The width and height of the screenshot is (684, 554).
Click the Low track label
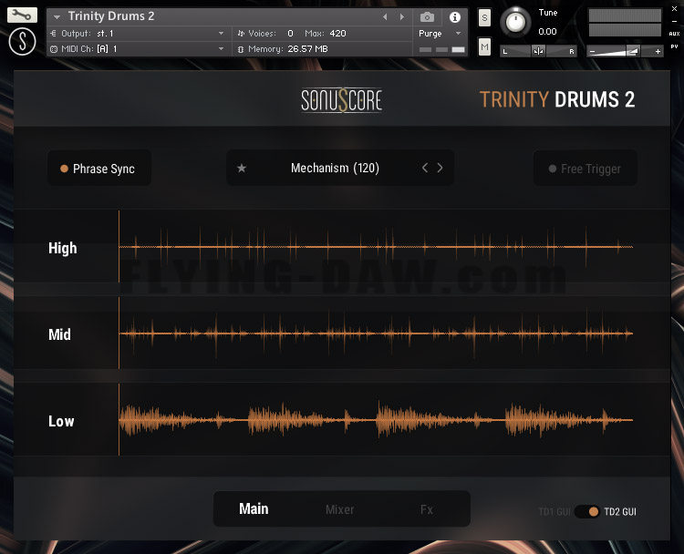[x=61, y=421]
